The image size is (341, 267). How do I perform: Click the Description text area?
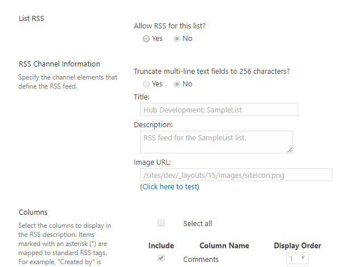216,142
